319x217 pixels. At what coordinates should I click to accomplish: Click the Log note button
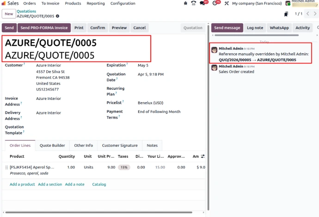coord(255,28)
